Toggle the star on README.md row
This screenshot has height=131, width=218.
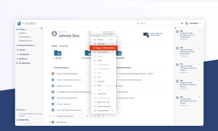pyautogui.click(x=50, y=122)
